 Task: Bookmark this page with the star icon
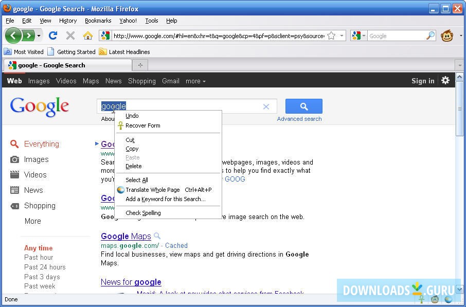point(331,35)
